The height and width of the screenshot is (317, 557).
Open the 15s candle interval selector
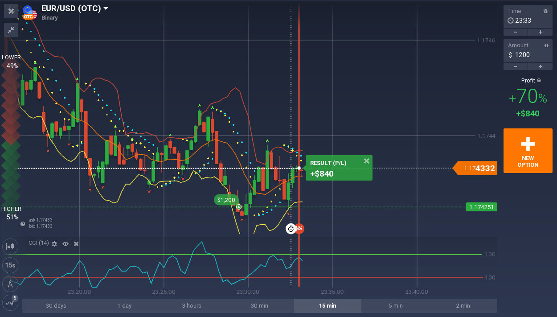[x=10, y=265]
